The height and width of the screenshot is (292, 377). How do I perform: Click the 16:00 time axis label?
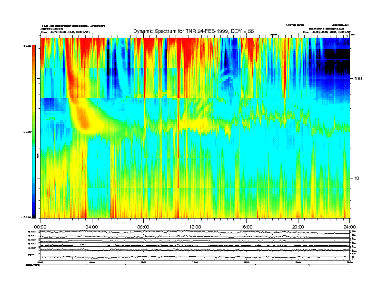(x=247, y=227)
